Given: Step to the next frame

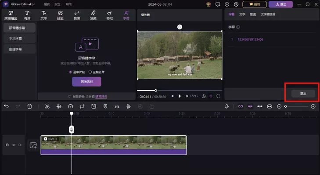Looking at the screenshot, I should click(187, 96).
